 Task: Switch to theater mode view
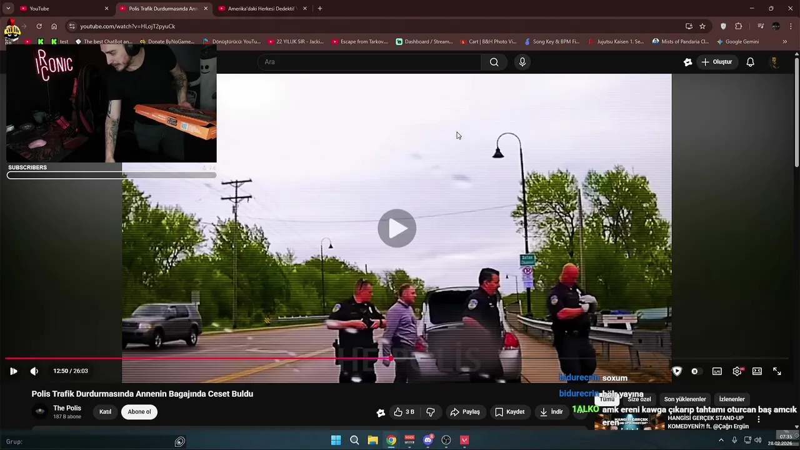point(757,371)
